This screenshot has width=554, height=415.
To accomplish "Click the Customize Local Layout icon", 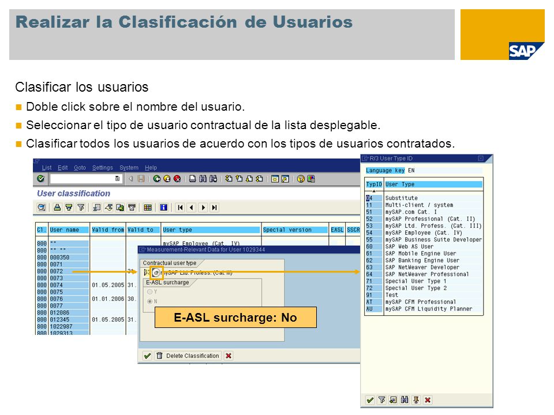I will [x=311, y=179].
